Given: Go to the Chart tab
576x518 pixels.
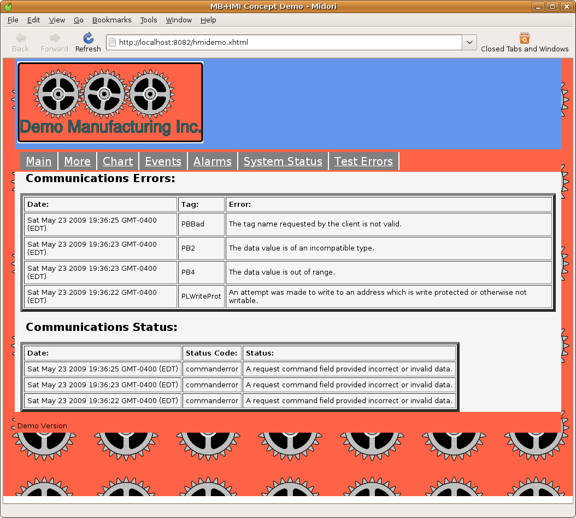Looking at the screenshot, I should click(x=117, y=161).
